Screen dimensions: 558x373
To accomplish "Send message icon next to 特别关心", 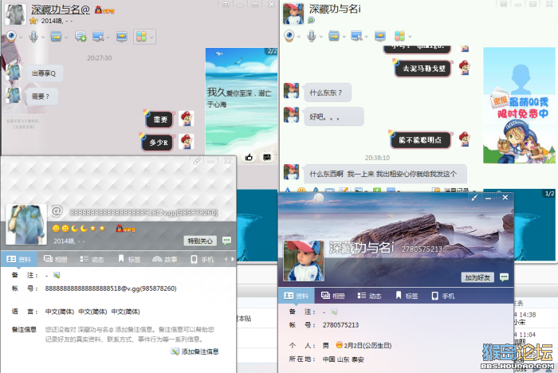I will pos(226,241).
